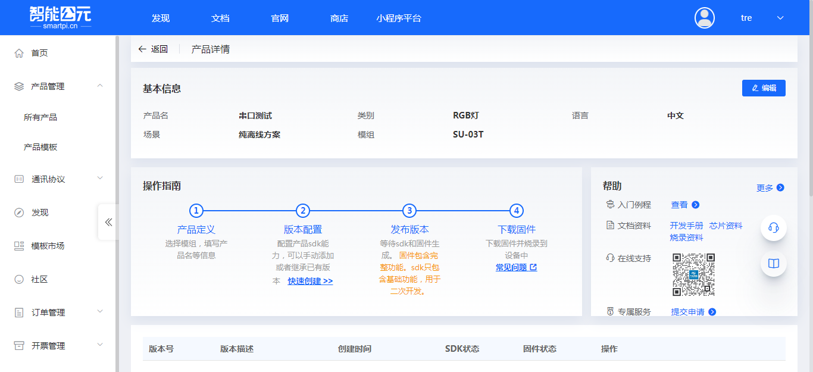This screenshot has width=813, height=372.
Task: Select the 产品管理 stacked-layers icon
Action: click(x=18, y=86)
